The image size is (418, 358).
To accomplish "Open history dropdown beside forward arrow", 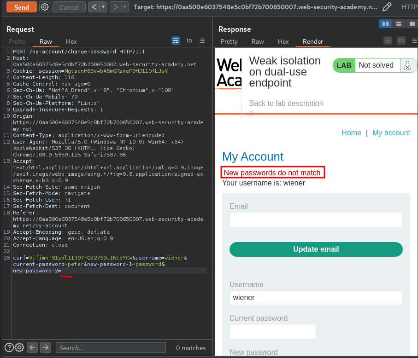I will (125, 7).
